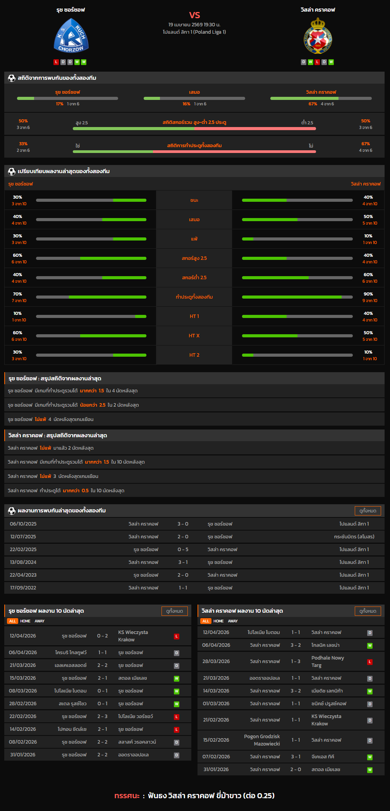Open view-all button for Wisła Kraków last 10
The height and width of the screenshot is (811, 390).
point(368,611)
